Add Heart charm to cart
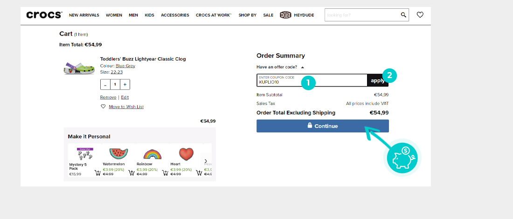This screenshot has width=513, height=219. tap(199, 173)
